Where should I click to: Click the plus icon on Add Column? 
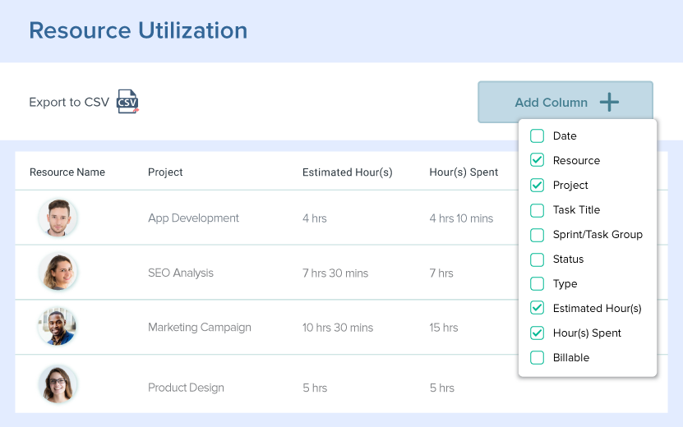609,103
